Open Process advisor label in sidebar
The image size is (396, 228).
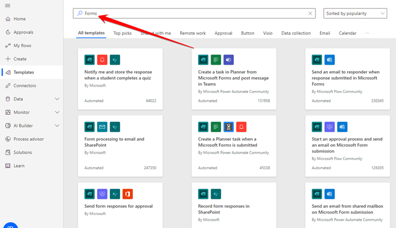[x=29, y=139]
